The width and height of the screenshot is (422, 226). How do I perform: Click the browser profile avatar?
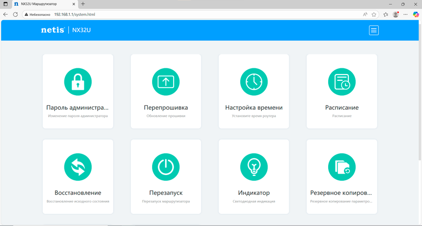[396, 14]
